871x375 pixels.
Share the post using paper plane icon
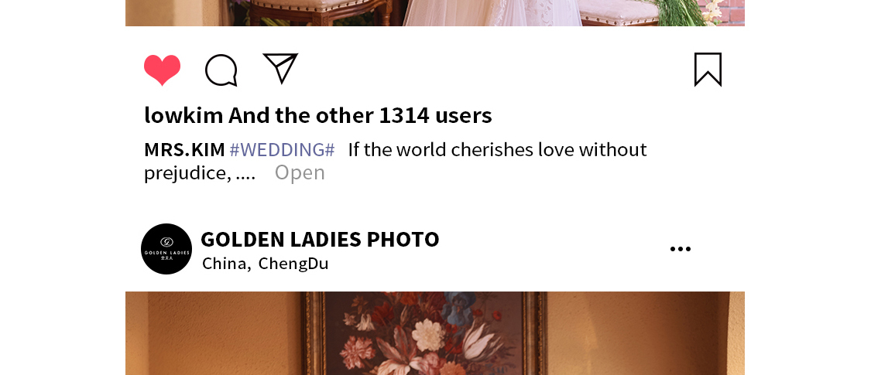coord(280,68)
